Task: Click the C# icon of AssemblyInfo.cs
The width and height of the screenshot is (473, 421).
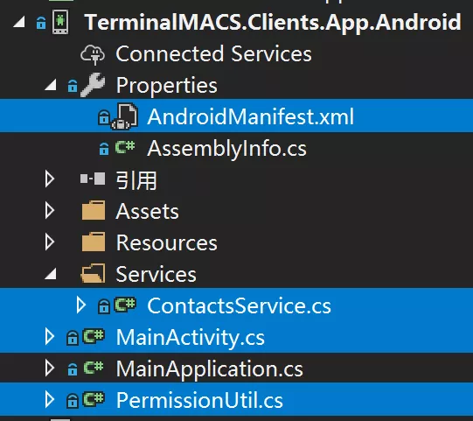Action: click(x=125, y=147)
